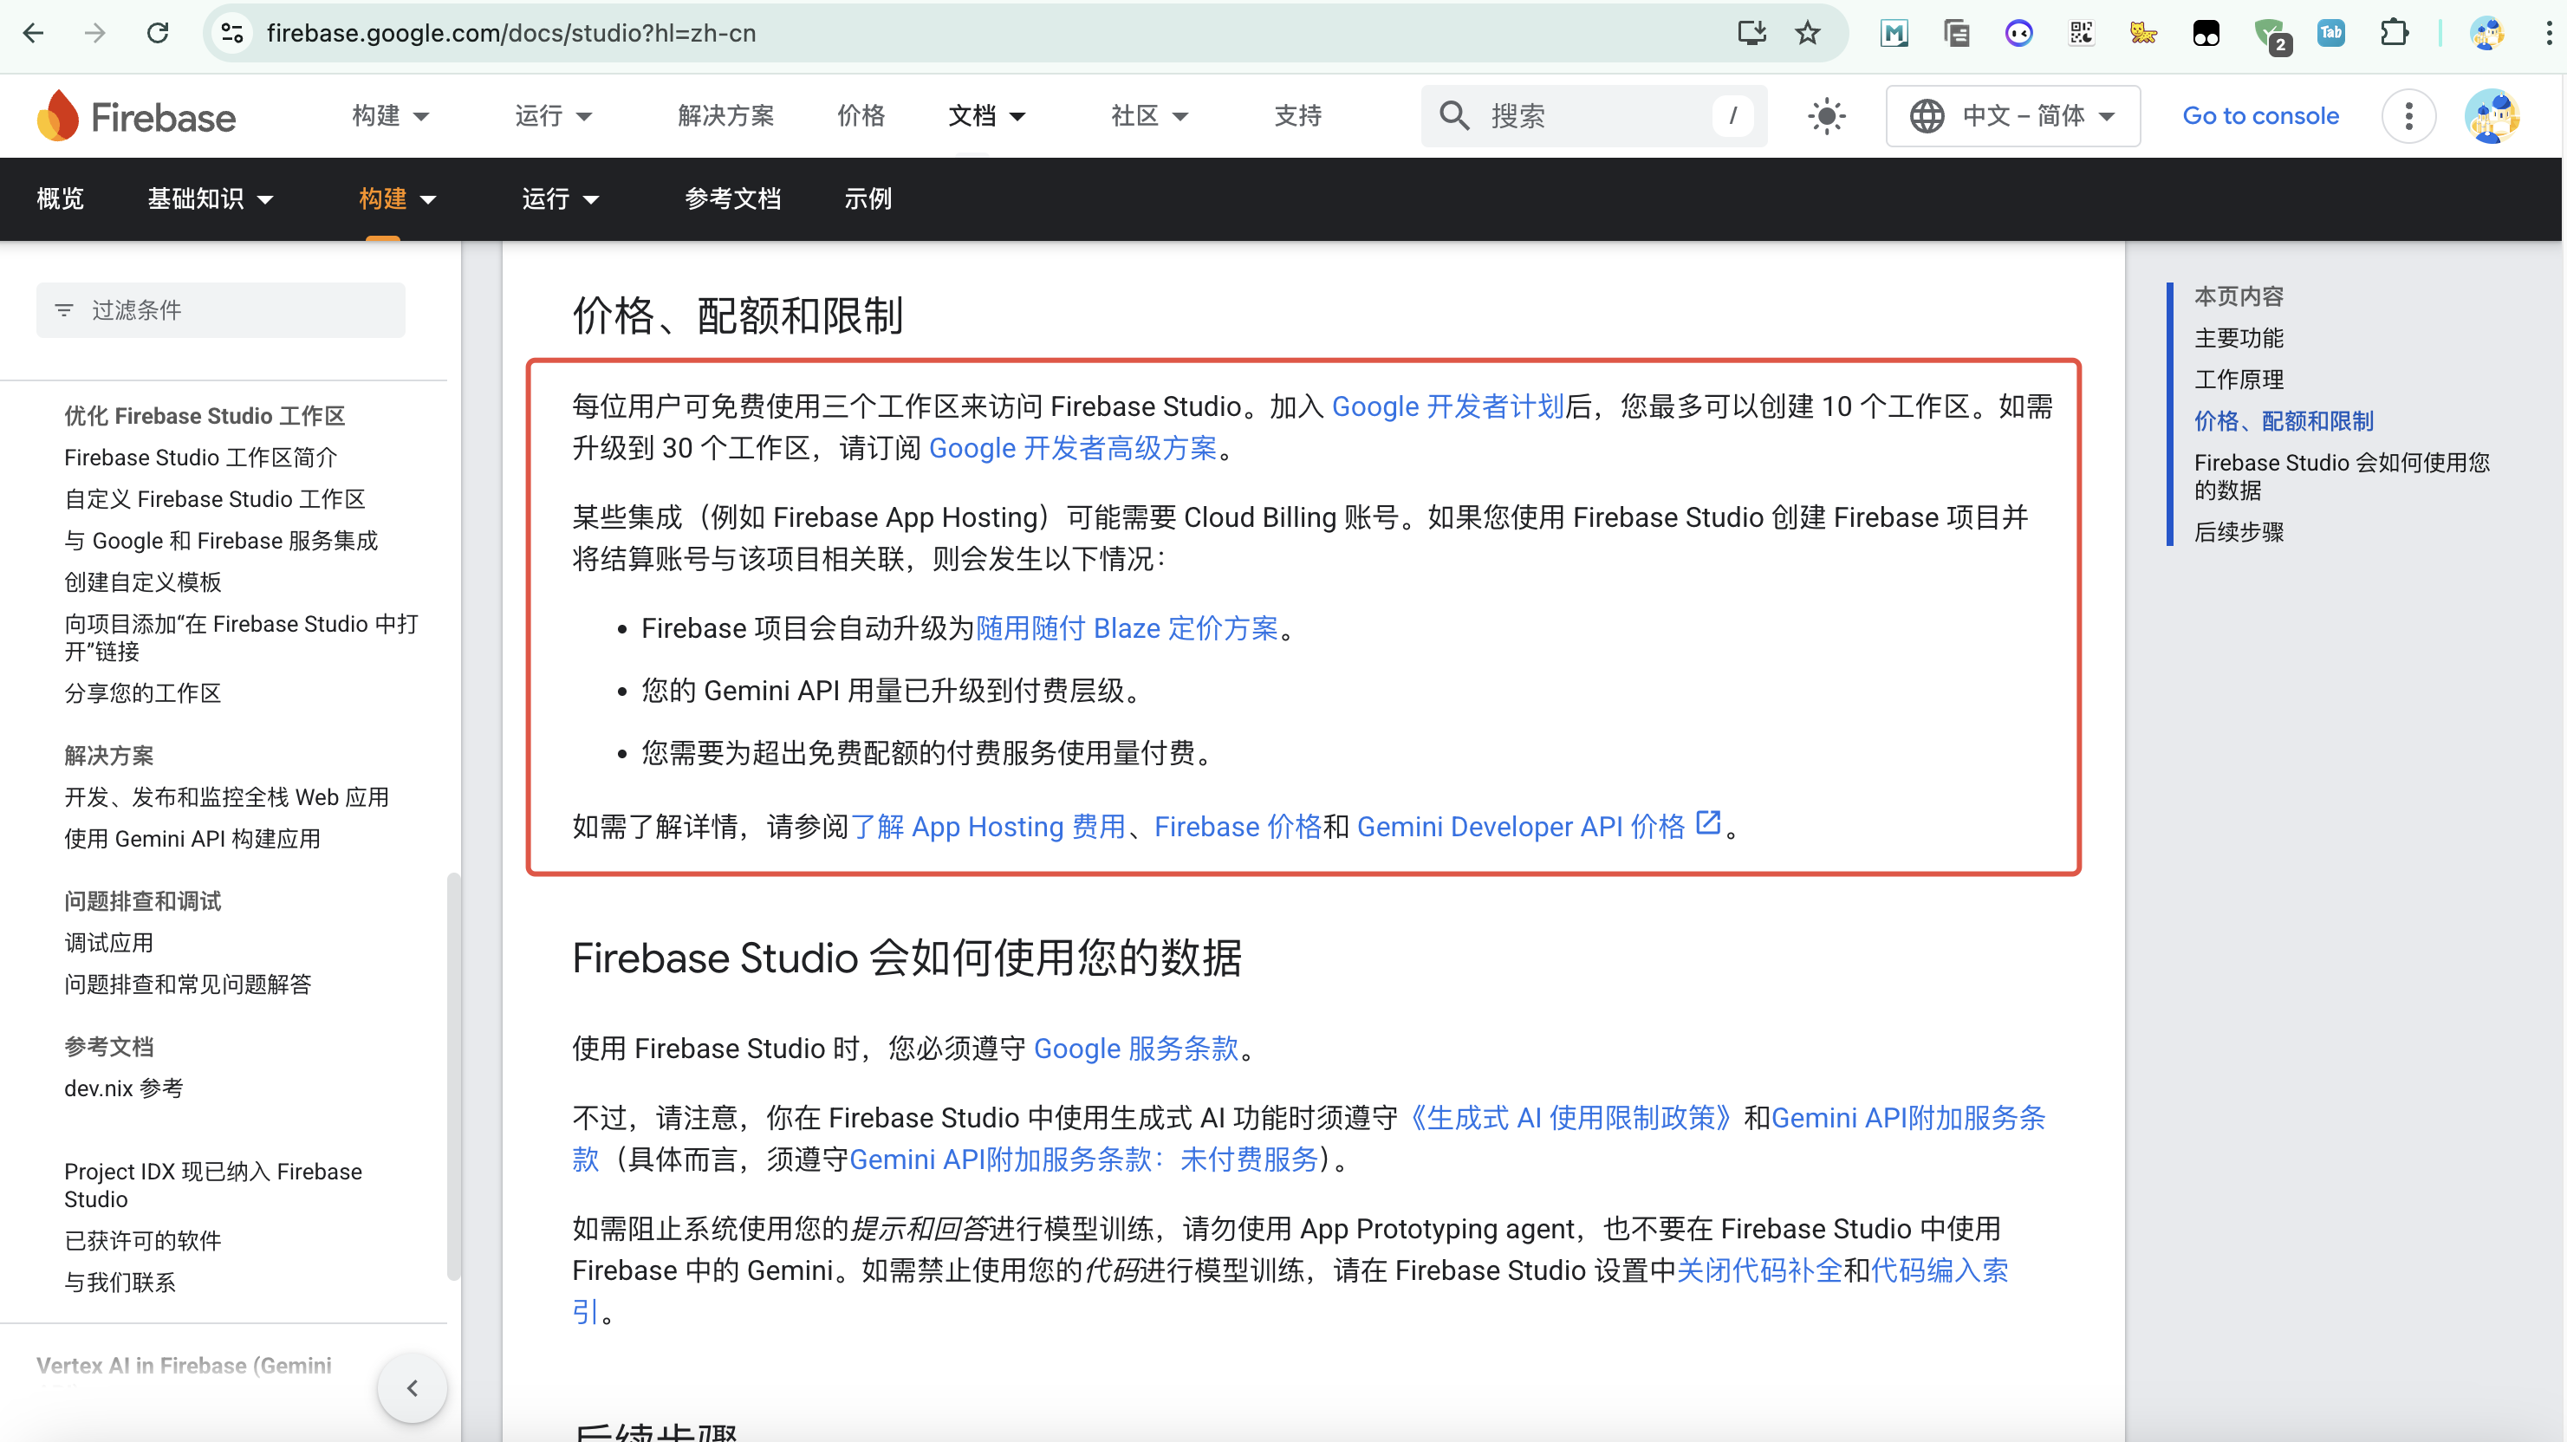Collapse sidebar with the left chevron button
This screenshot has width=2567, height=1442.
point(412,1387)
